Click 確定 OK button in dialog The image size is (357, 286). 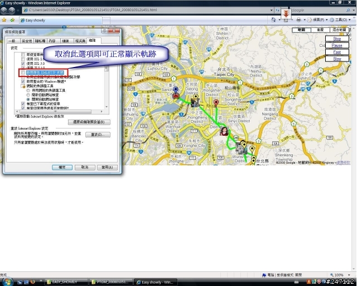pos(62,167)
